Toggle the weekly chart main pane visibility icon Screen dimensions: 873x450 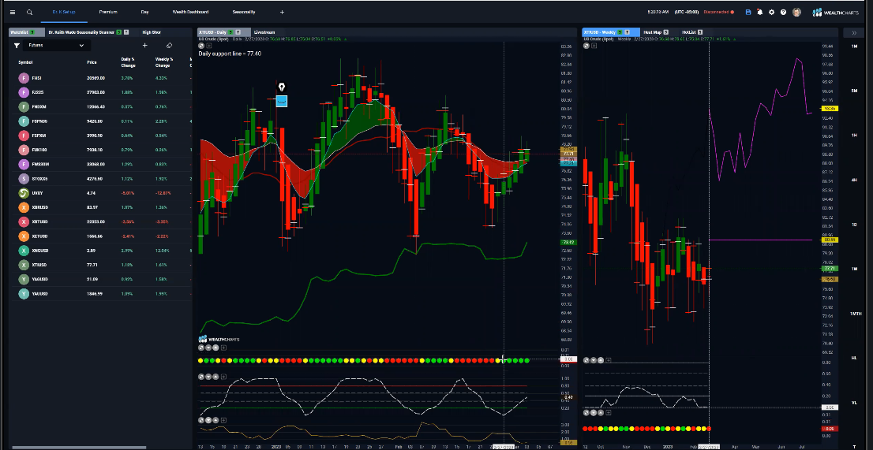tap(586, 46)
